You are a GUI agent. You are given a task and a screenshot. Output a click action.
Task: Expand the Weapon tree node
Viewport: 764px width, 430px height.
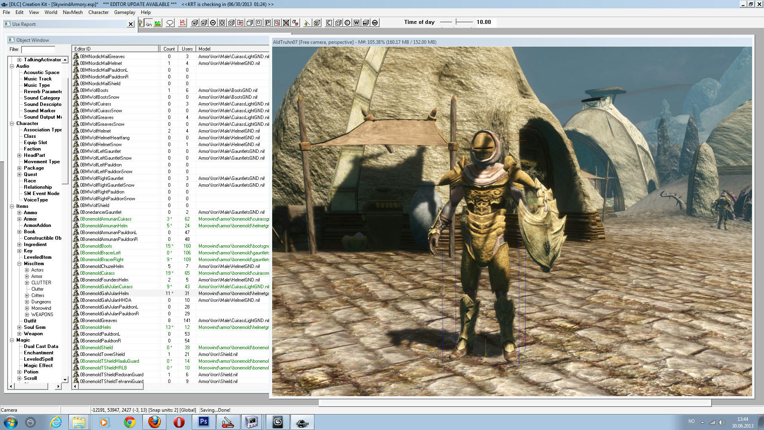tap(19, 334)
